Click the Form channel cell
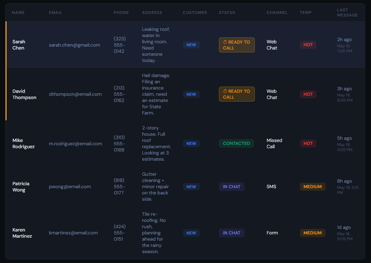The height and width of the screenshot is (263, 371). point(272,233)
